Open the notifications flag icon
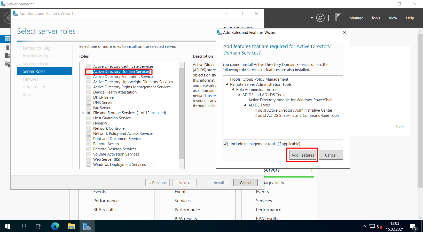423x232 pixels. coord(338,17)
